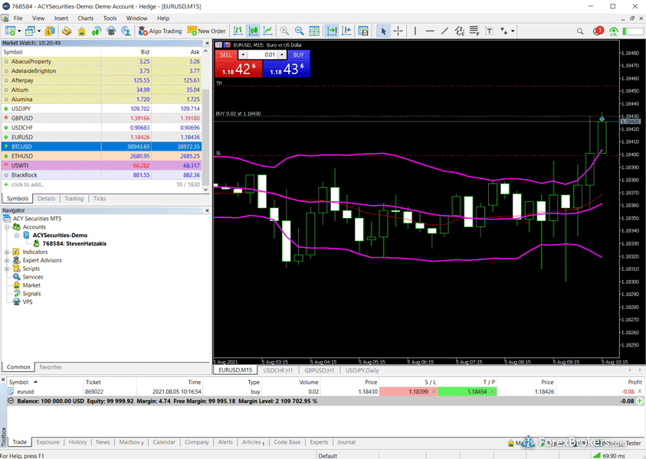Open the Market shopping bag toolbar icon
This screenshot has height=459, width=646.
(x=81, y=31)
